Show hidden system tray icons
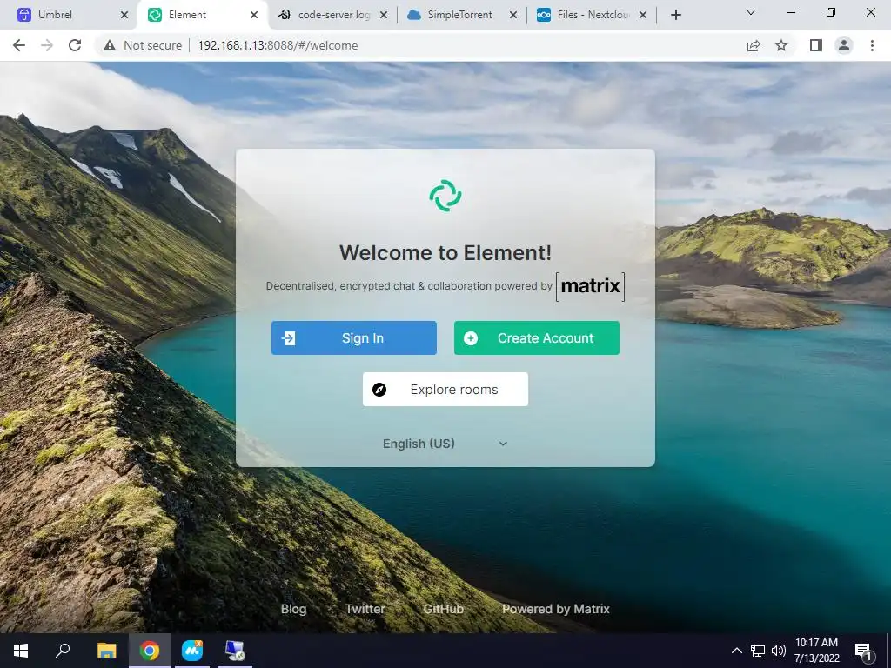891x668 pixels. click(x=736, y=651)
